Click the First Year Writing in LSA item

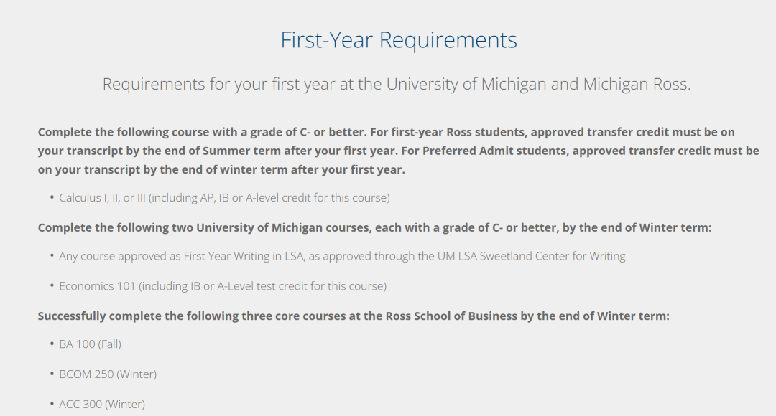pyautogui.click(x=342, y=256)
